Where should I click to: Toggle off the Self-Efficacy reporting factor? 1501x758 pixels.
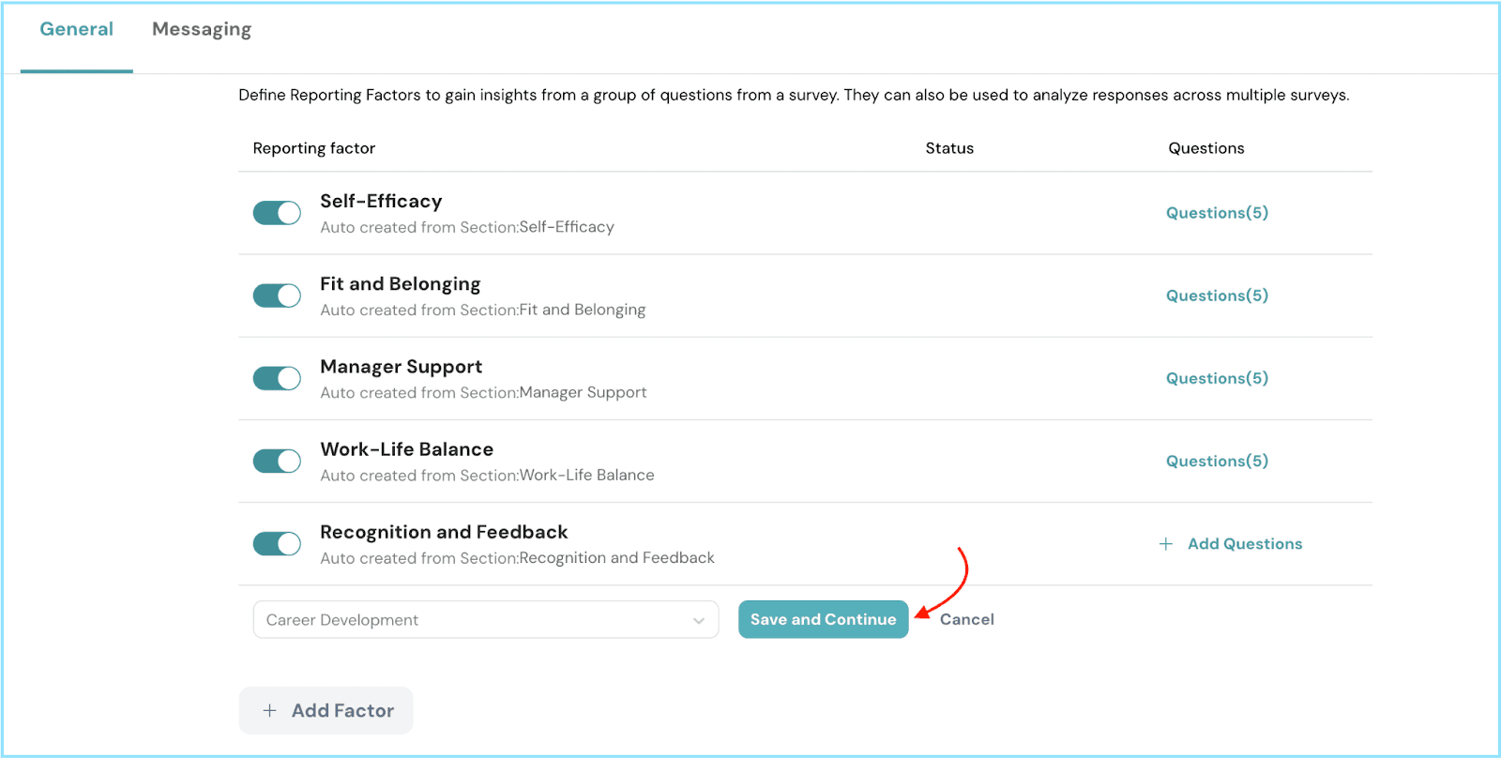[277, 213]
